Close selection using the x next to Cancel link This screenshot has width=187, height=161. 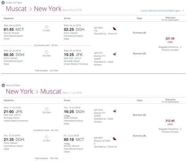pos(183,11)
